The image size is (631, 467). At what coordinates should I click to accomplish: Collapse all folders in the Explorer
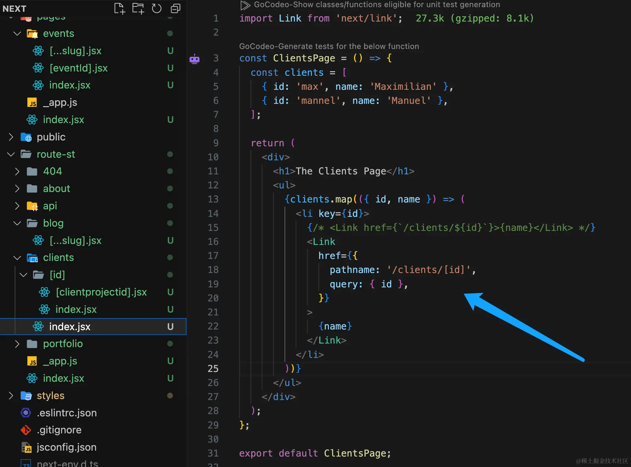click(x=175, y=8)
